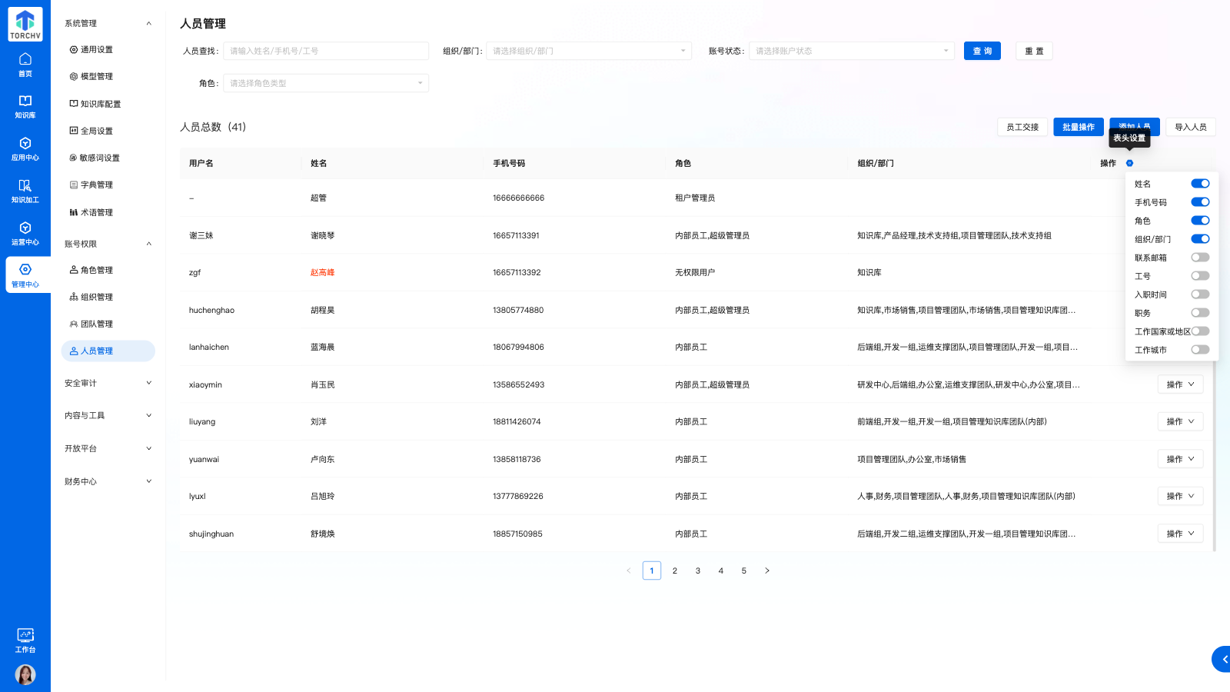The image size is (1230, 692).
Task: Click the 人员查找 search input field
Action: pyautogui.click(x=326, y=50)
